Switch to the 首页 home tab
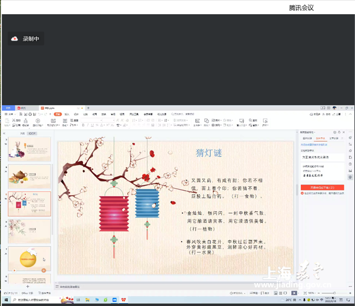This screenshot has width=355, height=306. [x=8, y=108]
